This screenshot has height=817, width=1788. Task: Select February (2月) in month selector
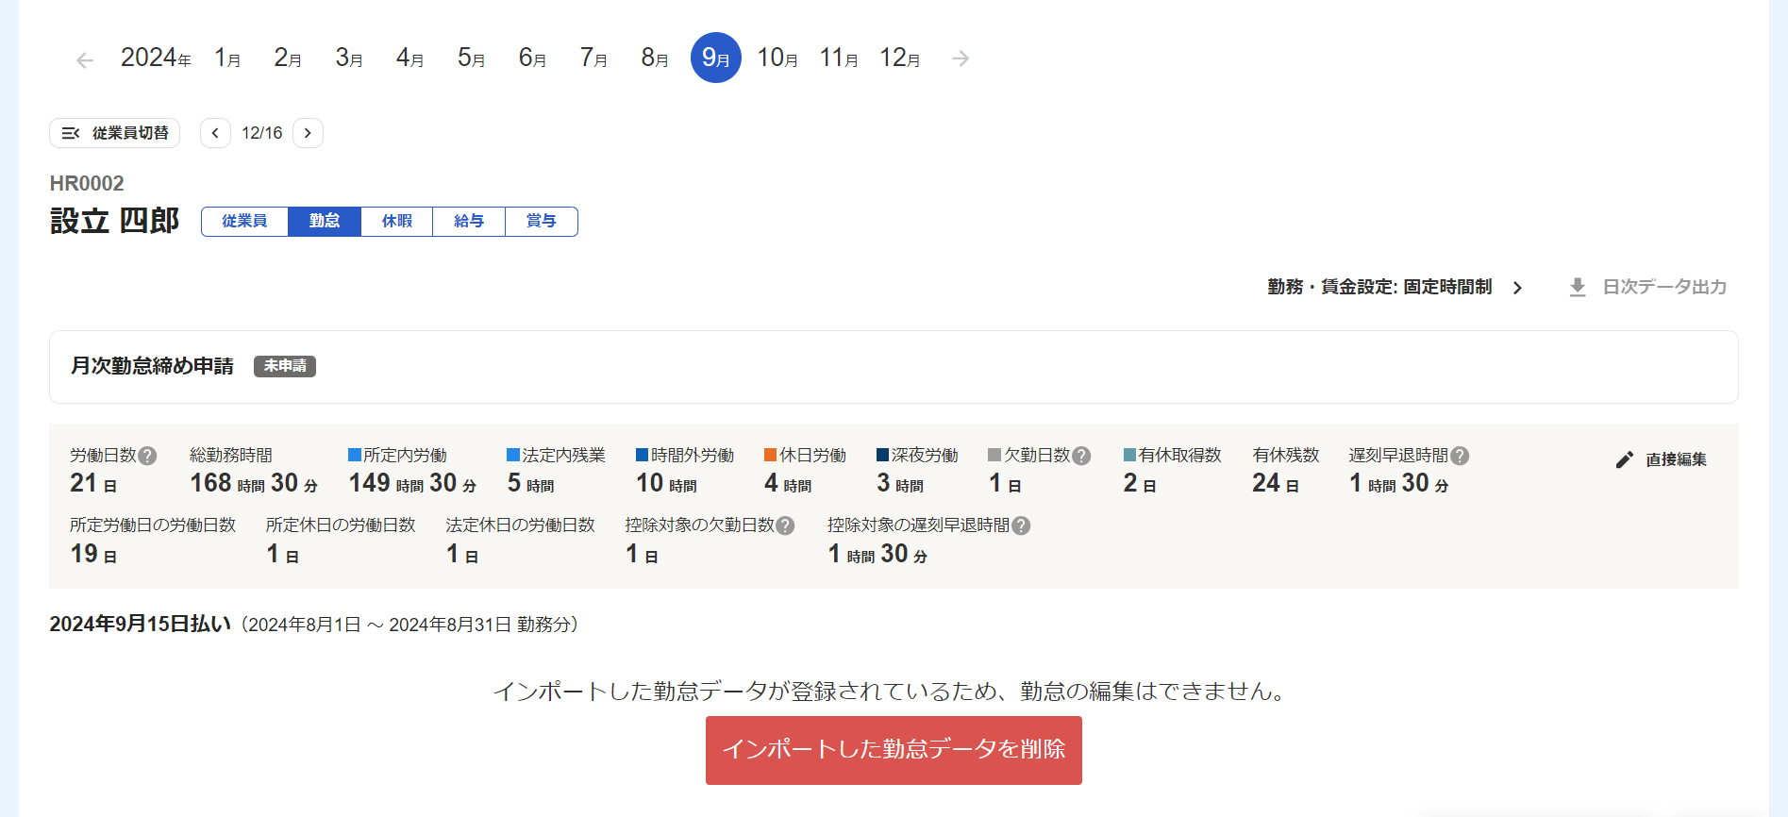click(288, 58)
